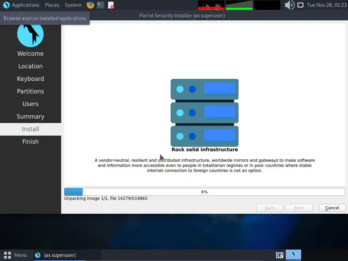Select the Partitions step in sidebar
Viewport: 348px width, 261px height.
click(30, 91)
